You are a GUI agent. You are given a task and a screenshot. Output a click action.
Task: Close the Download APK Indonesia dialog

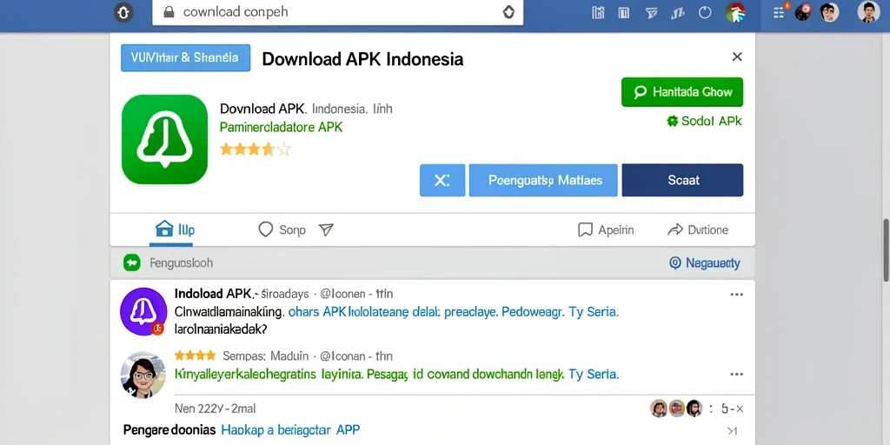coord(737,56)
